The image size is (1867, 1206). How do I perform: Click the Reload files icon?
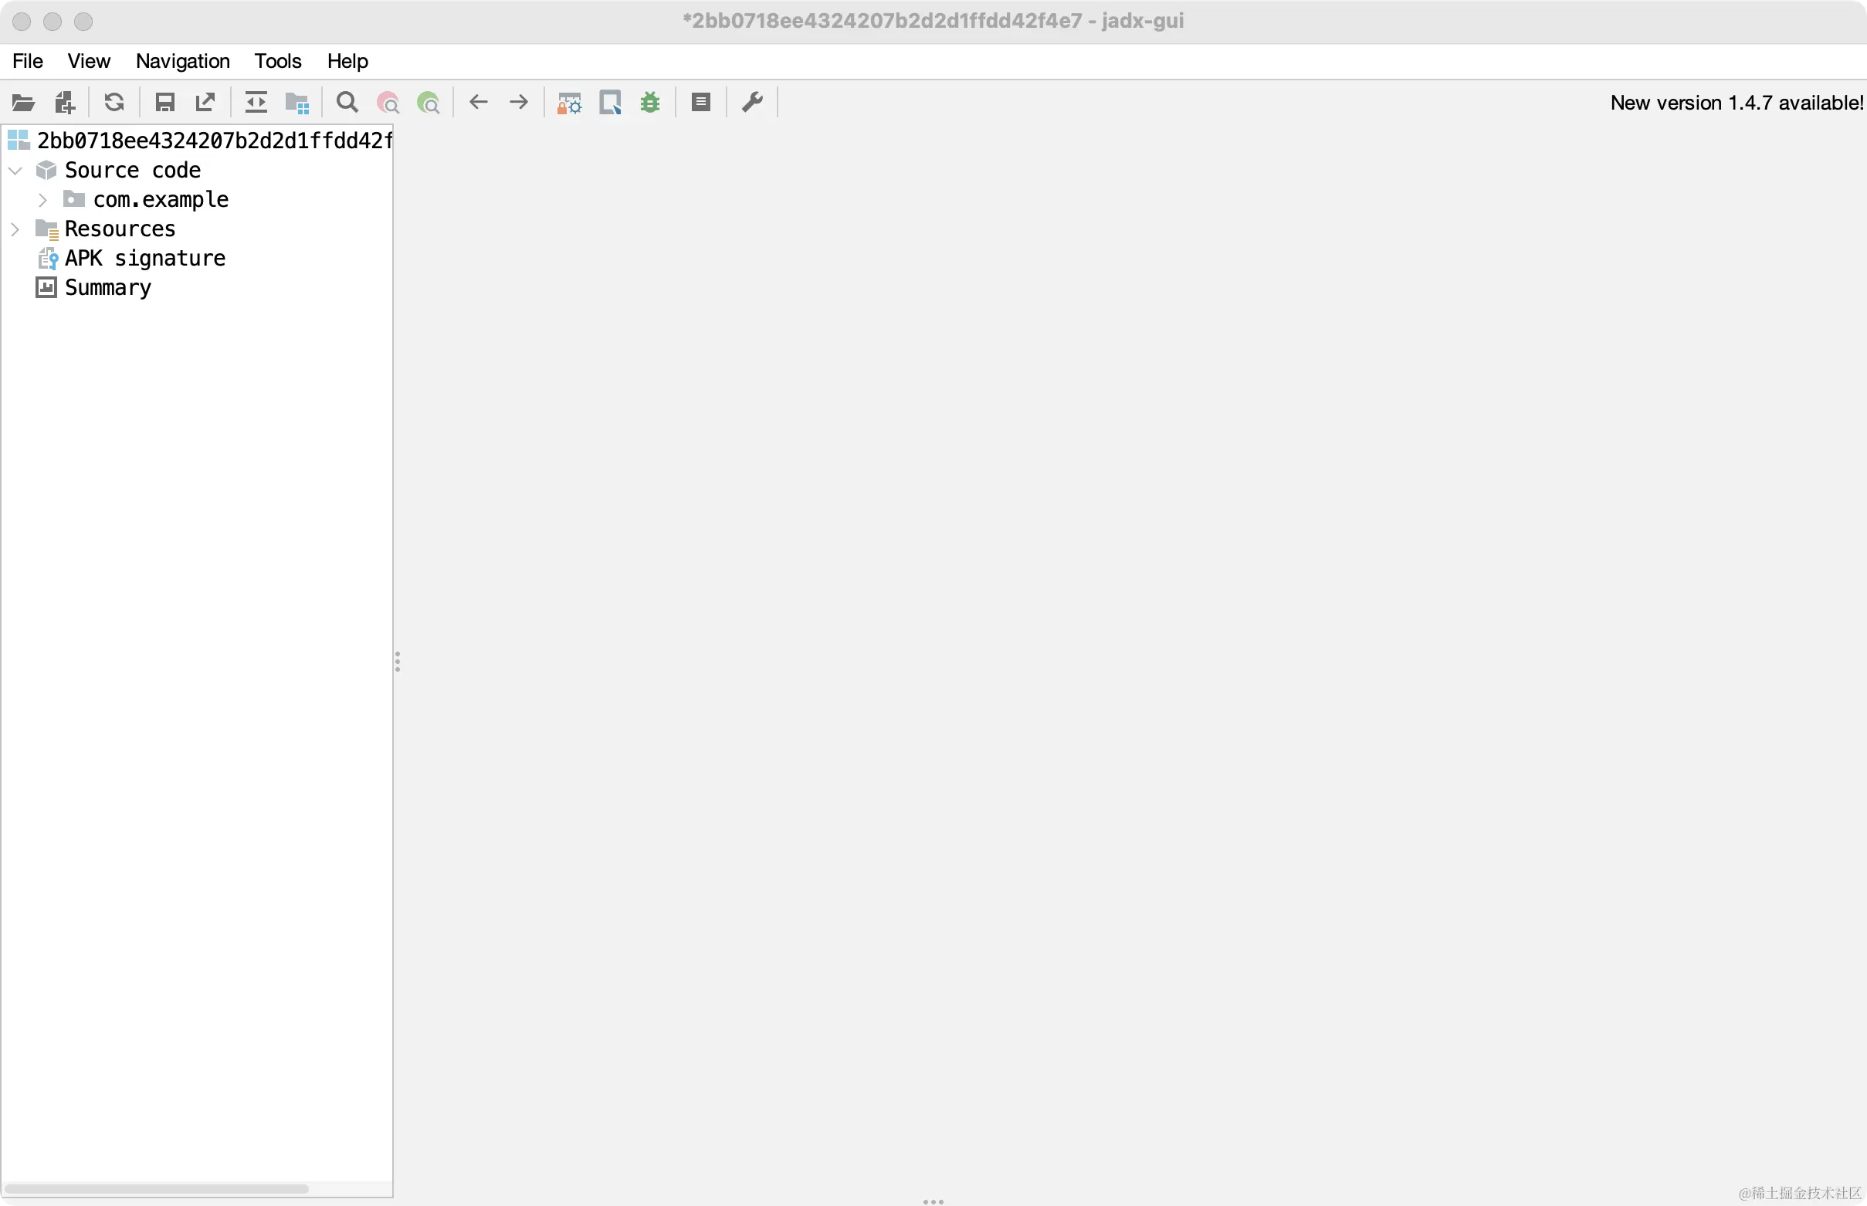(x=114, y=103)
